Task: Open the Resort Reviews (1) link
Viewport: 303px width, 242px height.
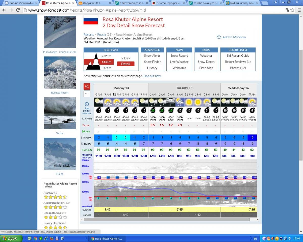Action: coord(238,62)
